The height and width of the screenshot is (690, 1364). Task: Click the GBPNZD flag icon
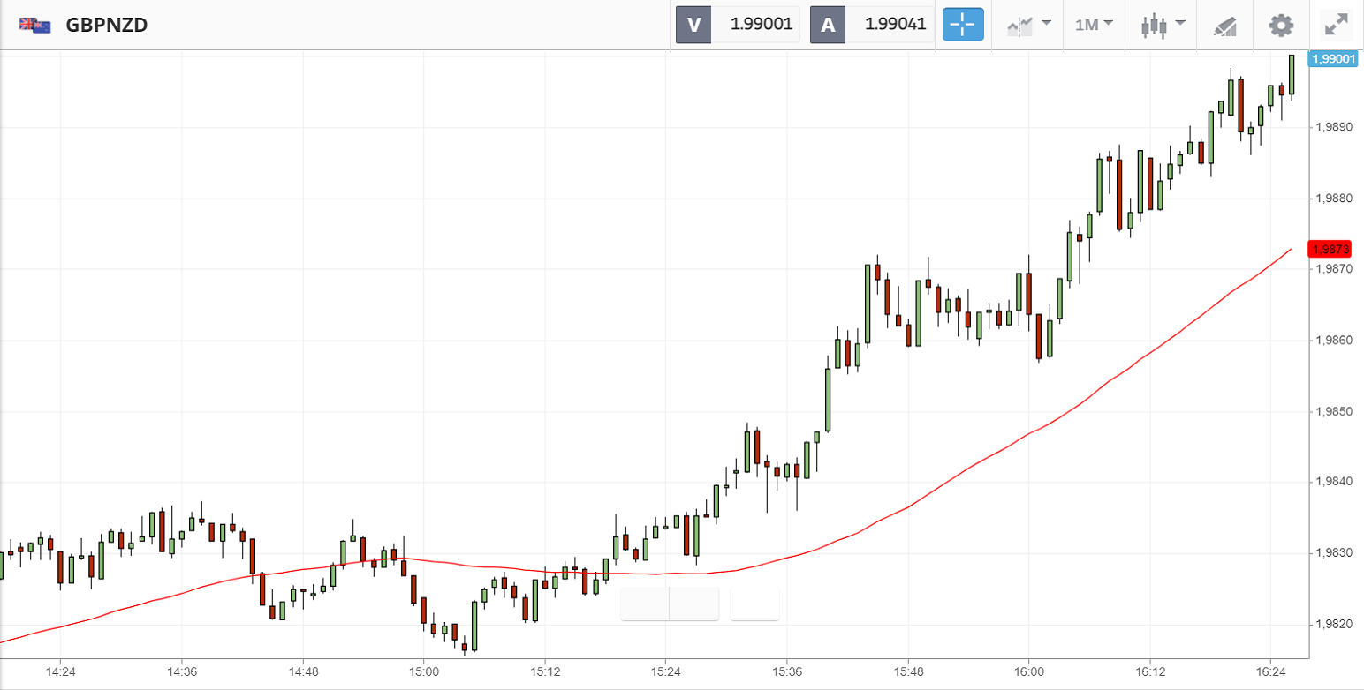pyautogui.click(x=34, y=25)
